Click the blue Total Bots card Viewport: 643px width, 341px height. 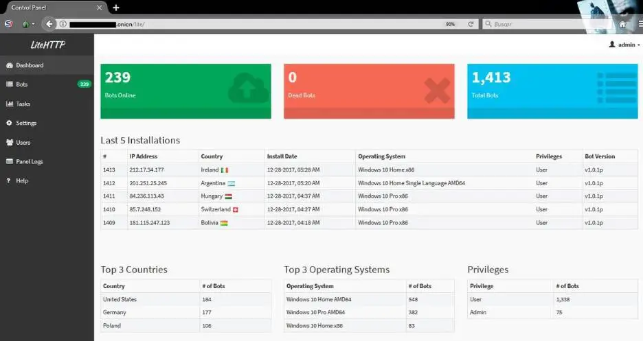552,91
